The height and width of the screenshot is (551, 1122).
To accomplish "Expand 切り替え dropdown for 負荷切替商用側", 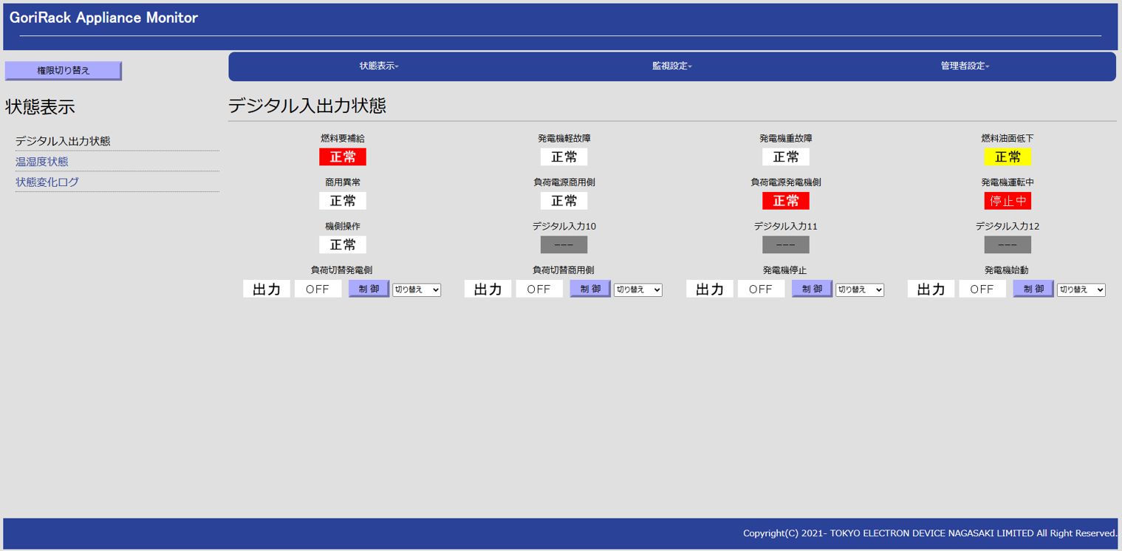I will (637, 290).
